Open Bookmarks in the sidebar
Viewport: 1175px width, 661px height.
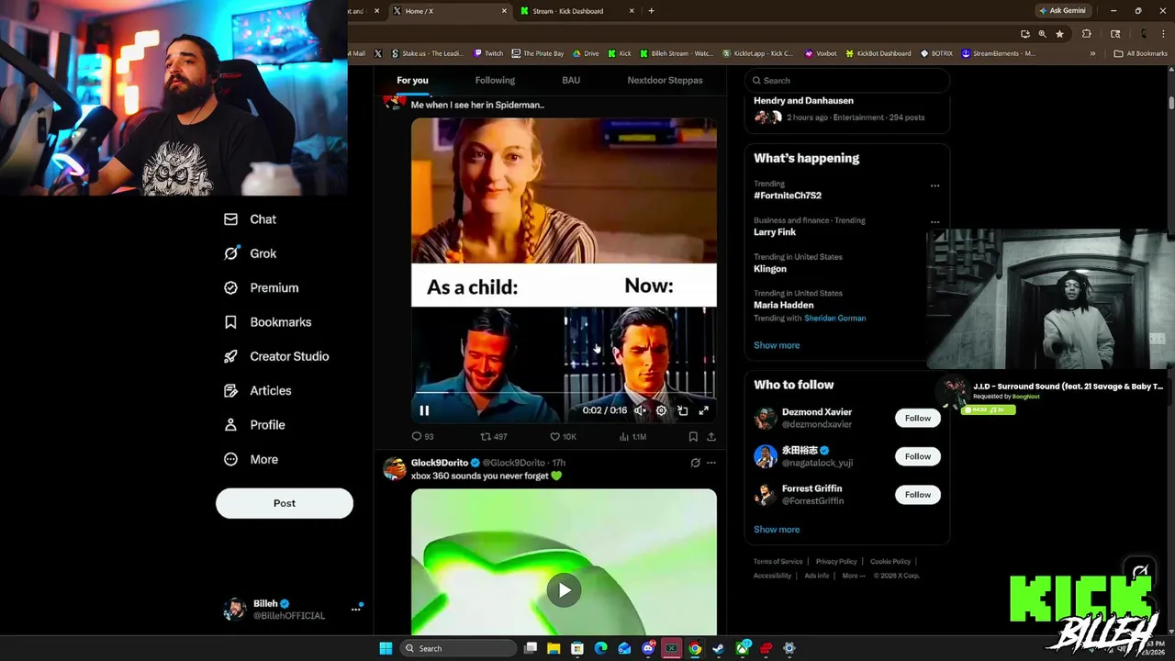coord(267,322)
